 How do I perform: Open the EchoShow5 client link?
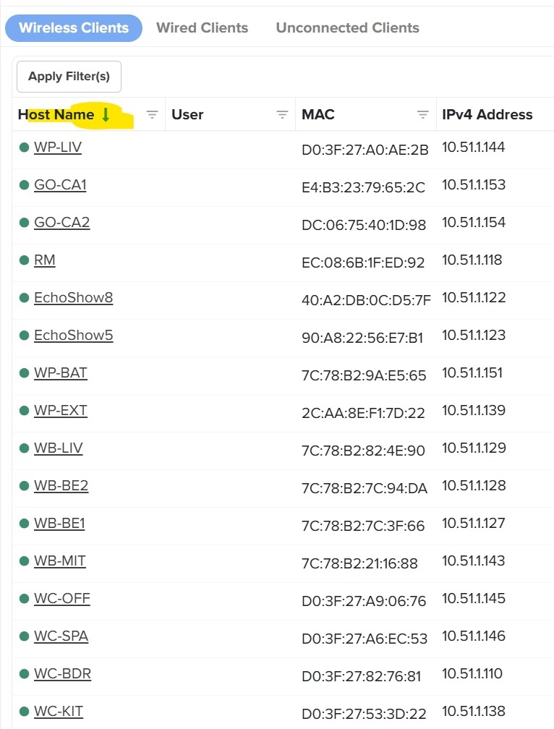(x=73, y=336)
